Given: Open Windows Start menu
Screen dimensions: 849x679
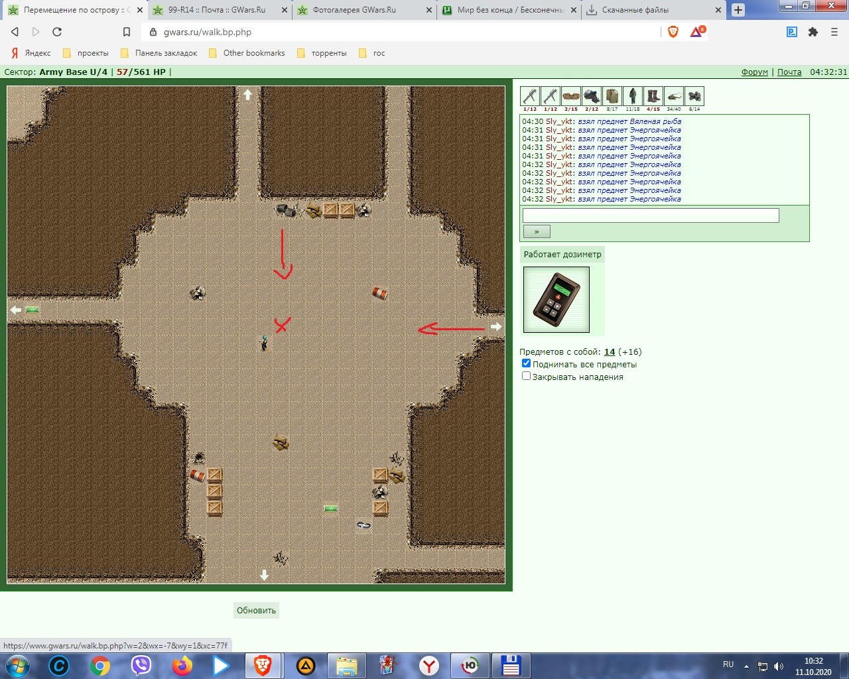Looking at the screenshot, I should tap(18, 666).
